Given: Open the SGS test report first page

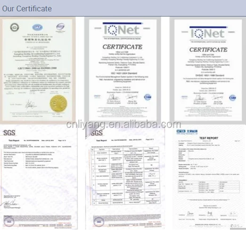Looking at the screenshot, I should click(39, 177).
